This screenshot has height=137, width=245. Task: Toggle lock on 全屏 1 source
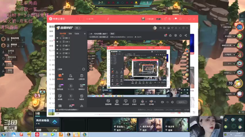pyautogui.click(x=60, y=49)
